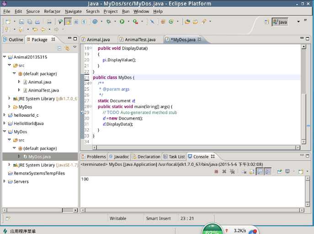The height and width of the screenshot is (234, 314).
Task: Open the Window menu
Action: pos(141,11)
